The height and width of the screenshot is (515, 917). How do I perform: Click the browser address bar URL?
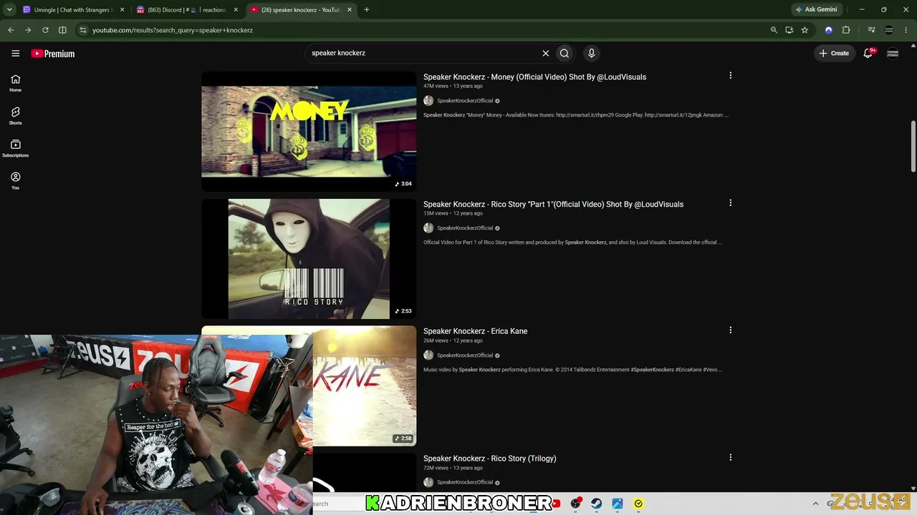pos(173,30)
